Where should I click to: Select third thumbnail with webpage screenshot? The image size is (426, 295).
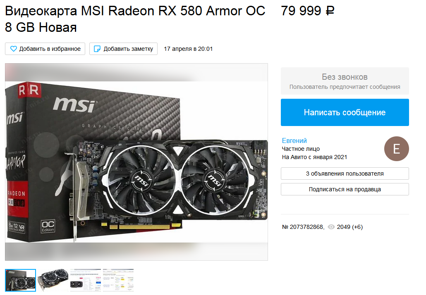(x=86, y=281)
